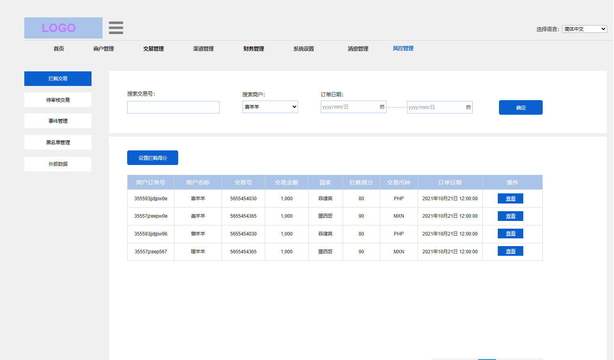Toggle the hamburger menu icon
The height and width of the screenshot is (360, 614).
116,28
